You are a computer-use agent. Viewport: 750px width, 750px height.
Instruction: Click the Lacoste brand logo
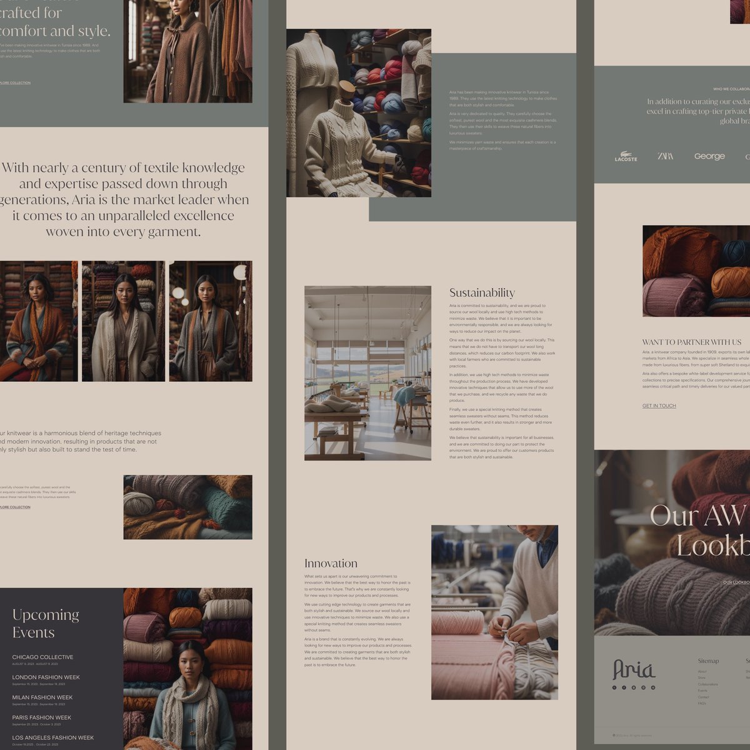[x=626, y=157]
